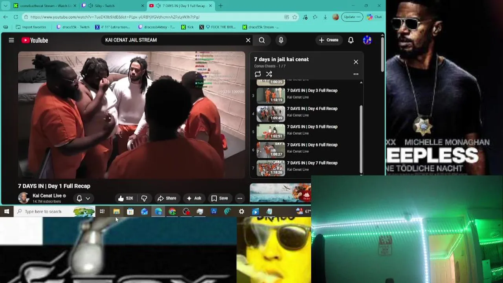Add this page to favorites
This screenshot has width=503, height=283.
pos(295,17)
